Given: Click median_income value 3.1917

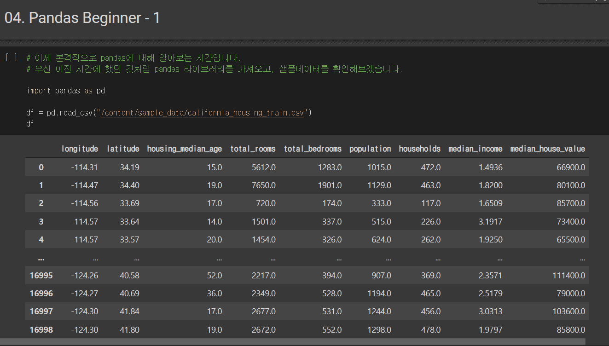Looking at the screenshot, I should [x=491, y=222].
